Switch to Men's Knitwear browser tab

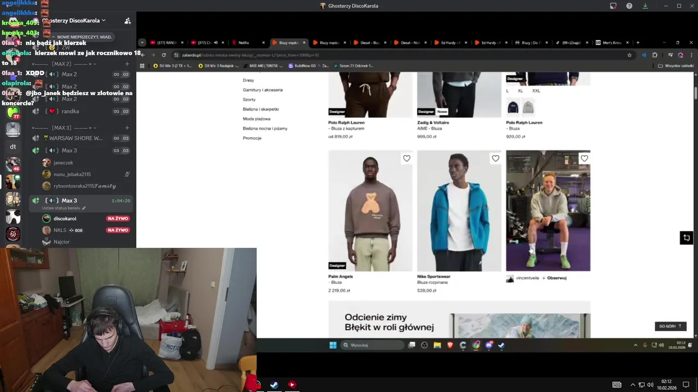[x=612, y=42]
